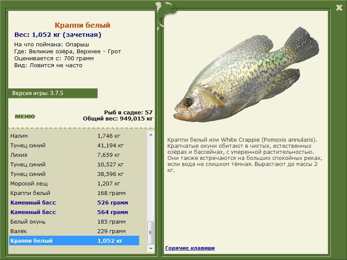Select Валёк 229 грамм entry
347x260 pixels.
pyautogui.click(x=74, y=231)
